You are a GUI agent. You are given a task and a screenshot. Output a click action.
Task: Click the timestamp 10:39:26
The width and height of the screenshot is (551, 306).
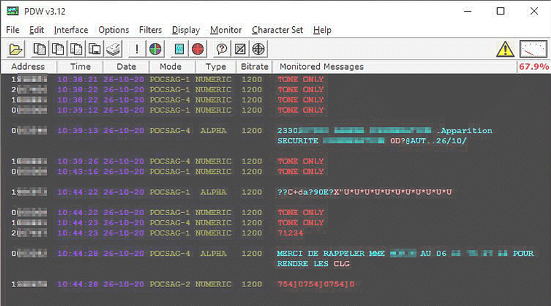pos(78,161)
